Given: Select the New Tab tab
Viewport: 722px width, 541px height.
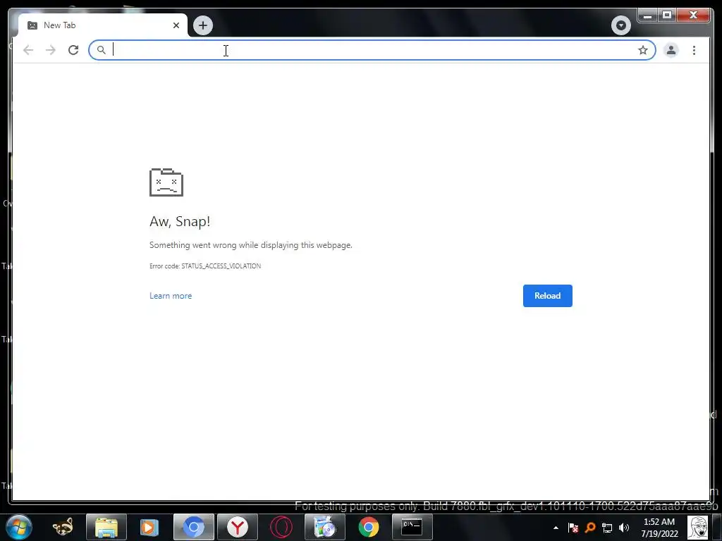Looking at the screenshot, I should [x=103, y=25].
